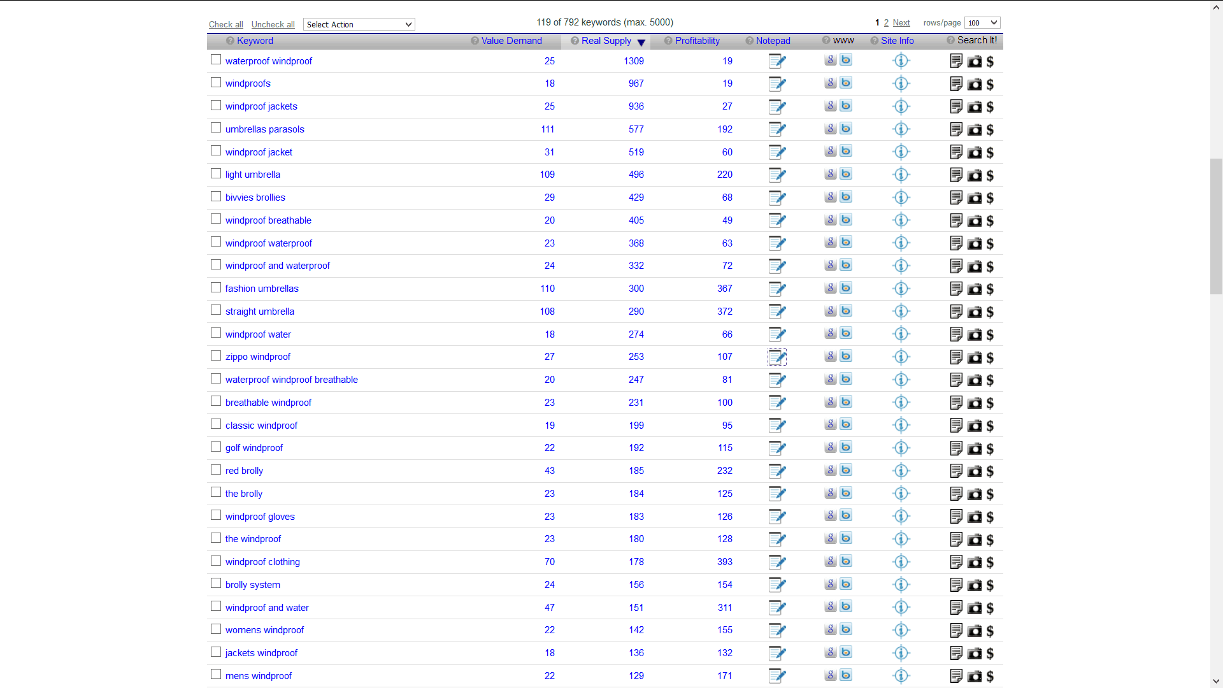Viewport: 1223px width, 688px height.
Task: Check the umbrellas parasols checkbox
Action: click(216, 127)
